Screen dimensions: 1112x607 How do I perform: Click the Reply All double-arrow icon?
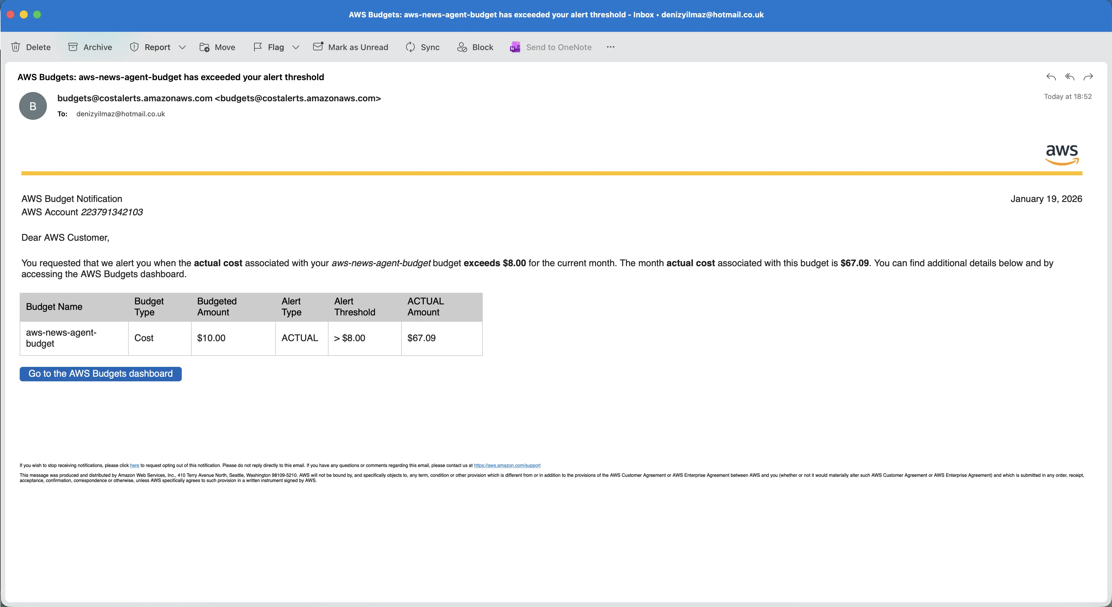coord(1070,77)
